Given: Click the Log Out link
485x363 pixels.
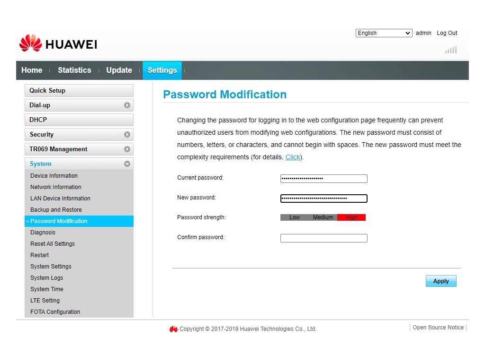Looking at the screenshot, I should 447,33.
